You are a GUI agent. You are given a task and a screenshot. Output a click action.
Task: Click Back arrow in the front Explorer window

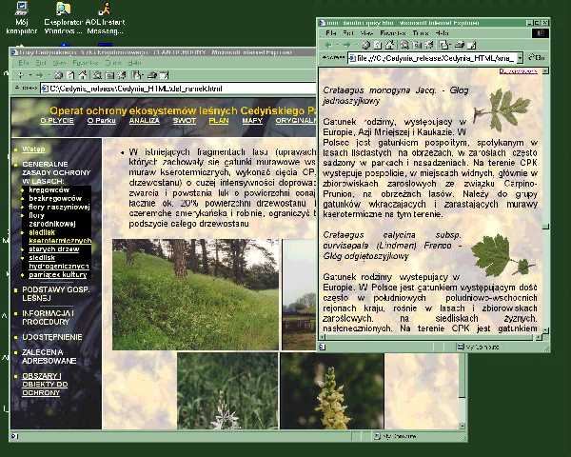click(328, 45)
